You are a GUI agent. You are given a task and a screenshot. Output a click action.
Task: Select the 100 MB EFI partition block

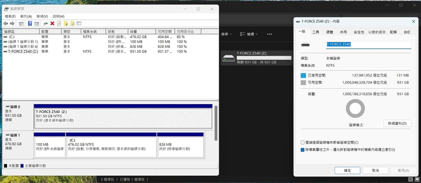49,147
